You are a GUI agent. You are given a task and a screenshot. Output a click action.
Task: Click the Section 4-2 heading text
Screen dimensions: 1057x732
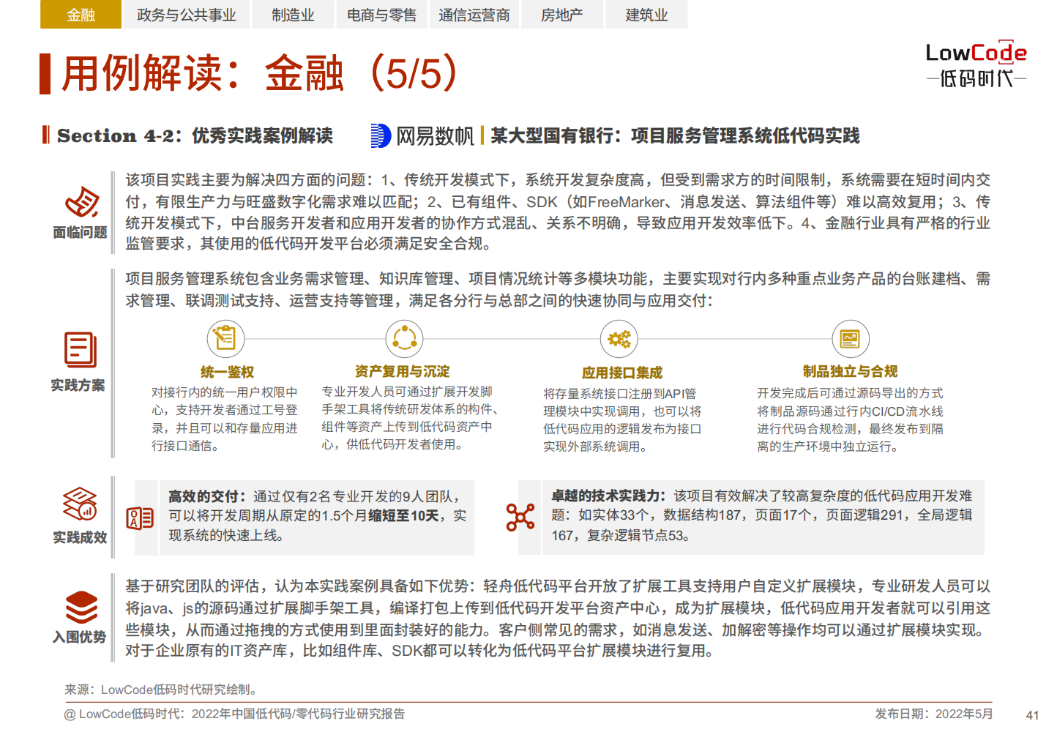point(195,135)
